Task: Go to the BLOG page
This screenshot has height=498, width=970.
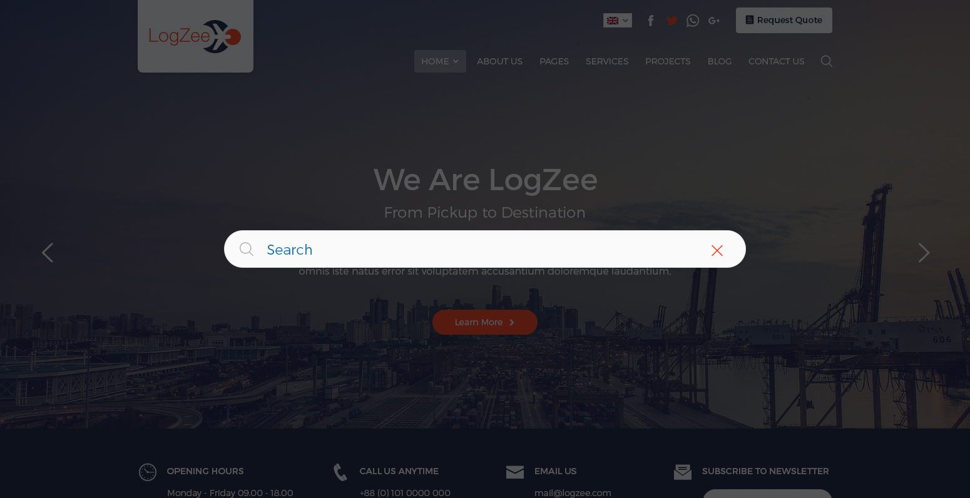Action: click(720, 61)
